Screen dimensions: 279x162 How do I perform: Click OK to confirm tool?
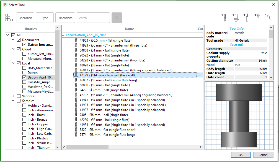point(241,155)
